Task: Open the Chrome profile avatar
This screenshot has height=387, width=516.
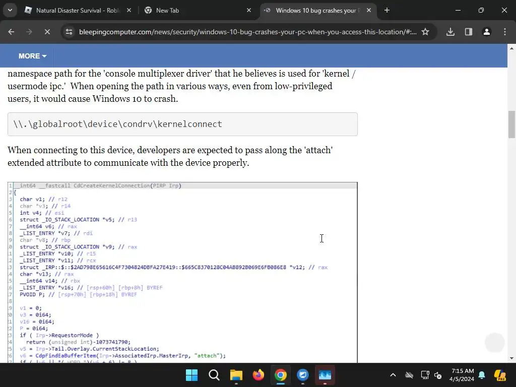Action: [487, 32]
